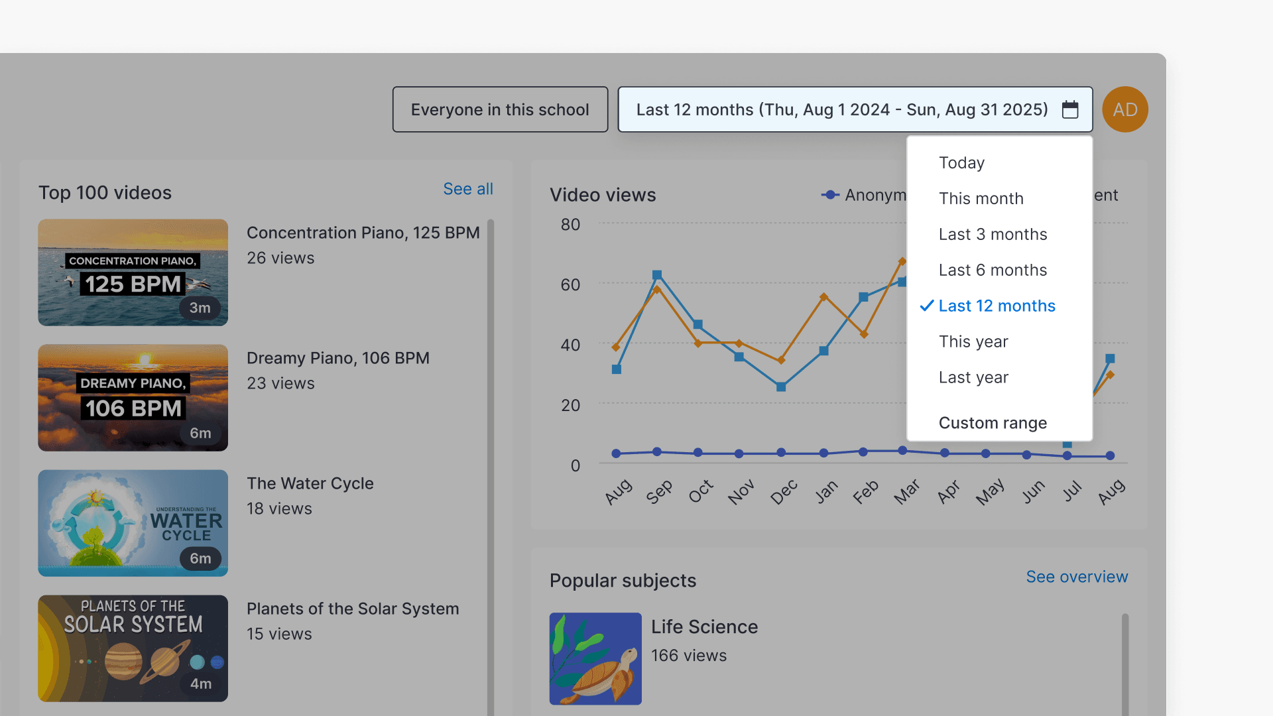Click the Life Science subject name
Viewport: 1273px width, 716px height.
[x=704, y=626]
